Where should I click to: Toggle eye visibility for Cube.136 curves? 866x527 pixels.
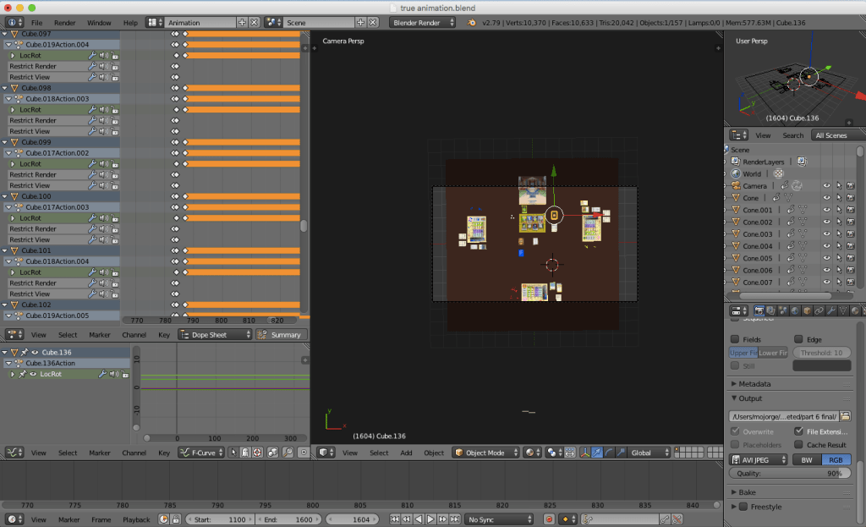point(35,352)
